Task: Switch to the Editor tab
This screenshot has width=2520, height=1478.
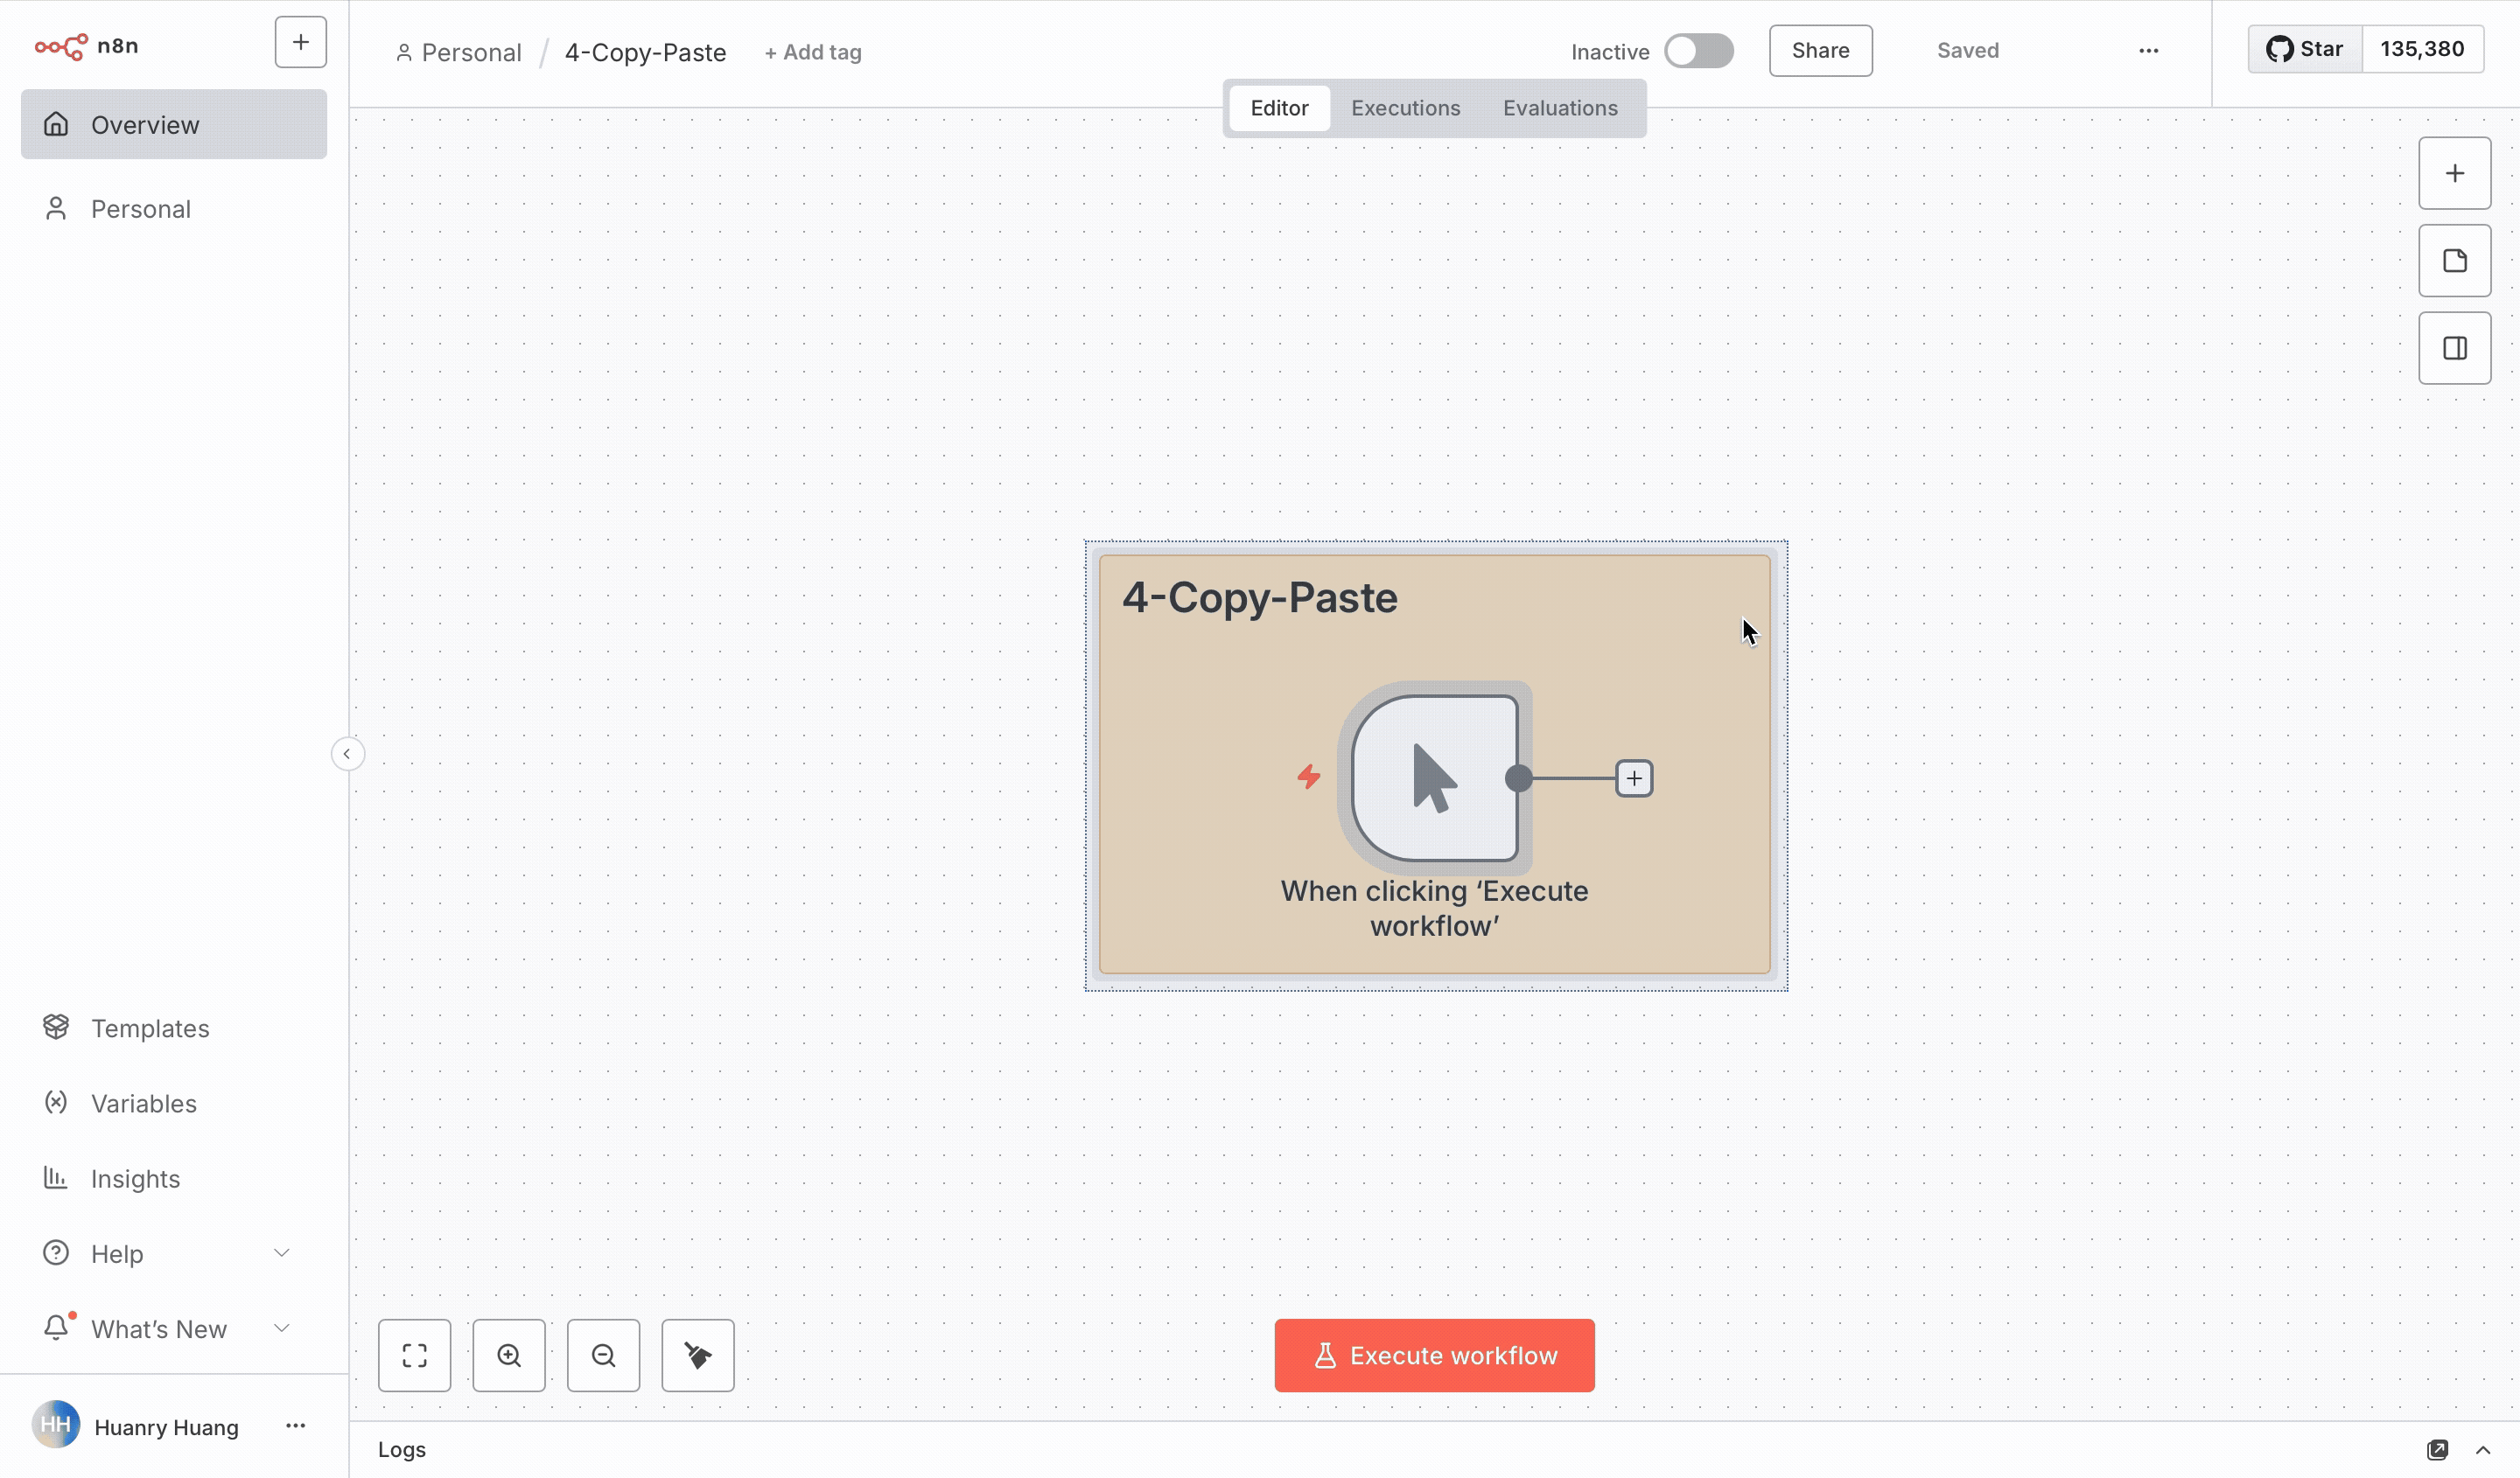Action: coord(1279,108)
